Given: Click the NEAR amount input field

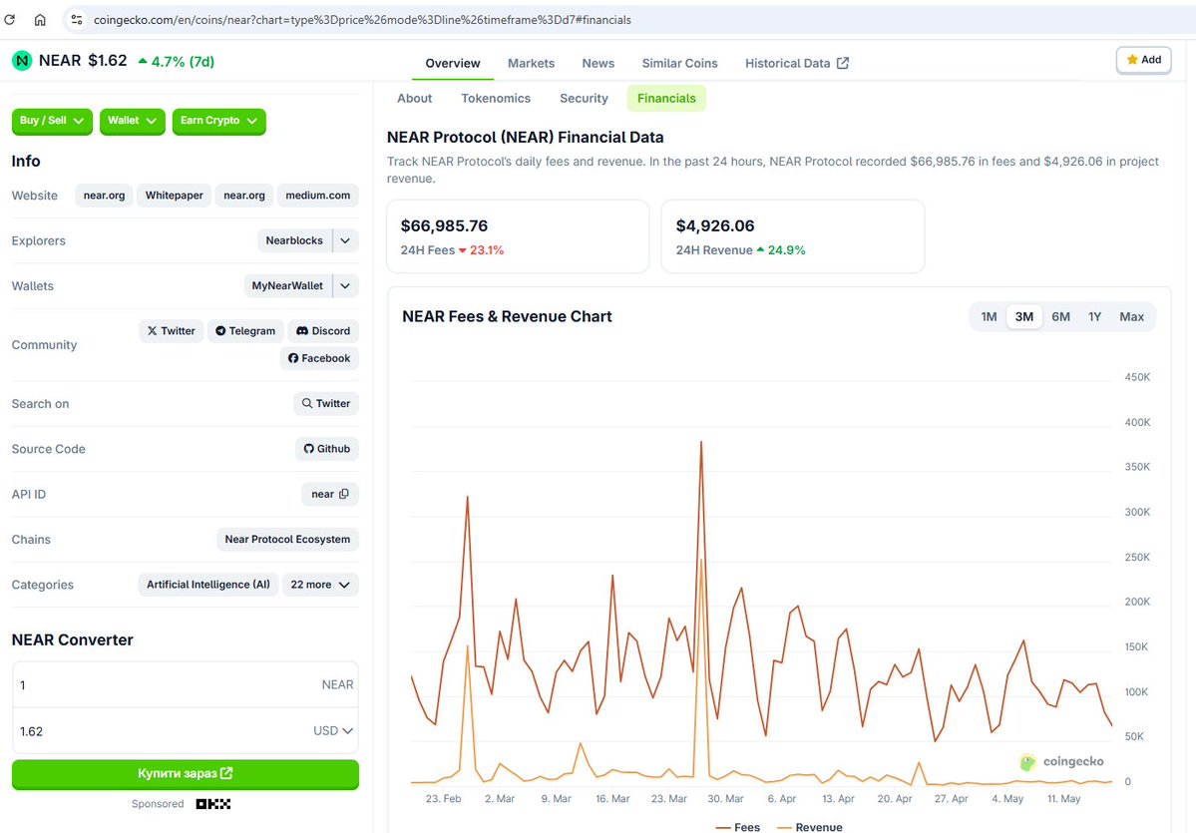Looking at the screenshot, I should (186, 685).
